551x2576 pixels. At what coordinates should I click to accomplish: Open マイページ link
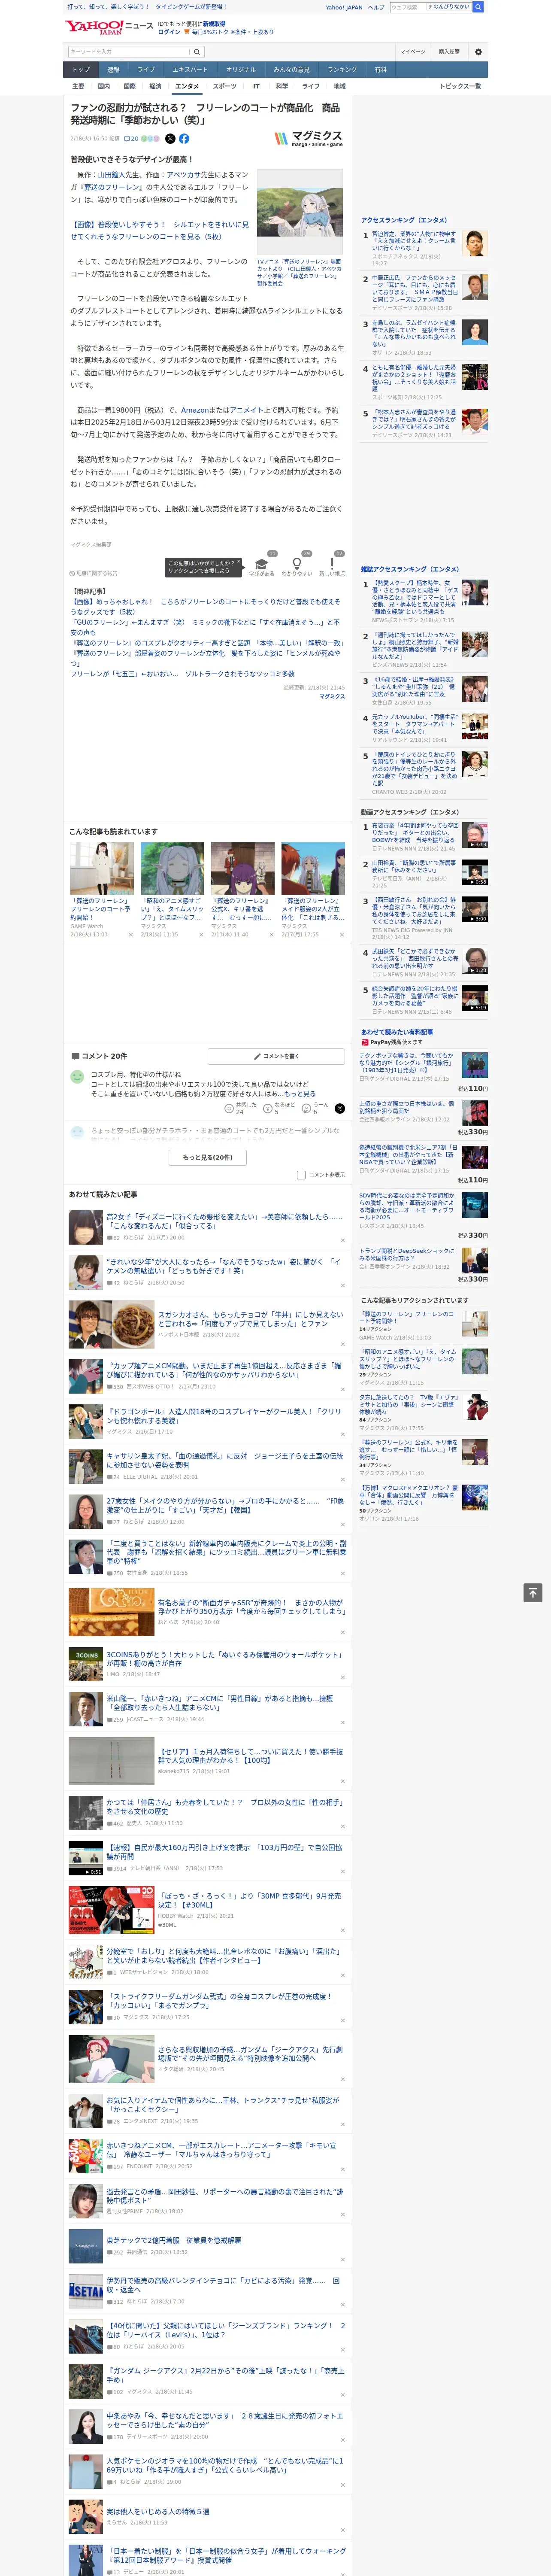click(412, 52)
